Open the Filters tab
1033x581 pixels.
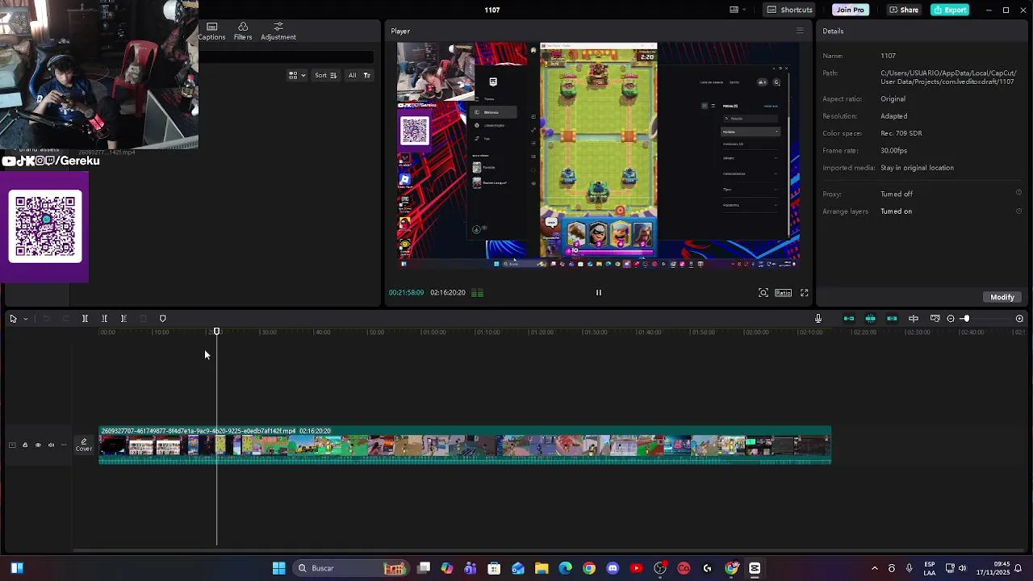click(243, 31)
